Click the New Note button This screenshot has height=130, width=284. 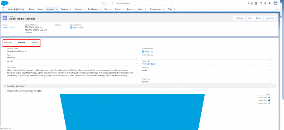click(270, 18)
